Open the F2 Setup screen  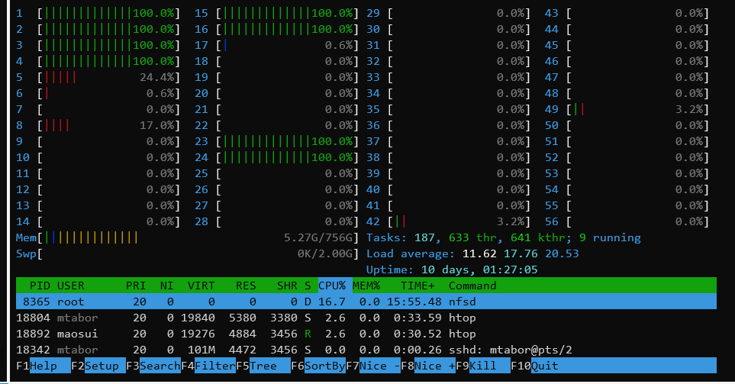point(102,366)
